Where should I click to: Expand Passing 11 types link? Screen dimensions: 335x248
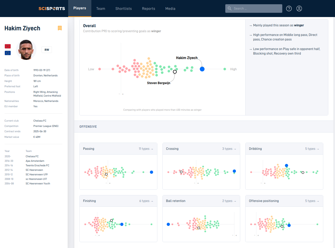(x=146, y=149)
